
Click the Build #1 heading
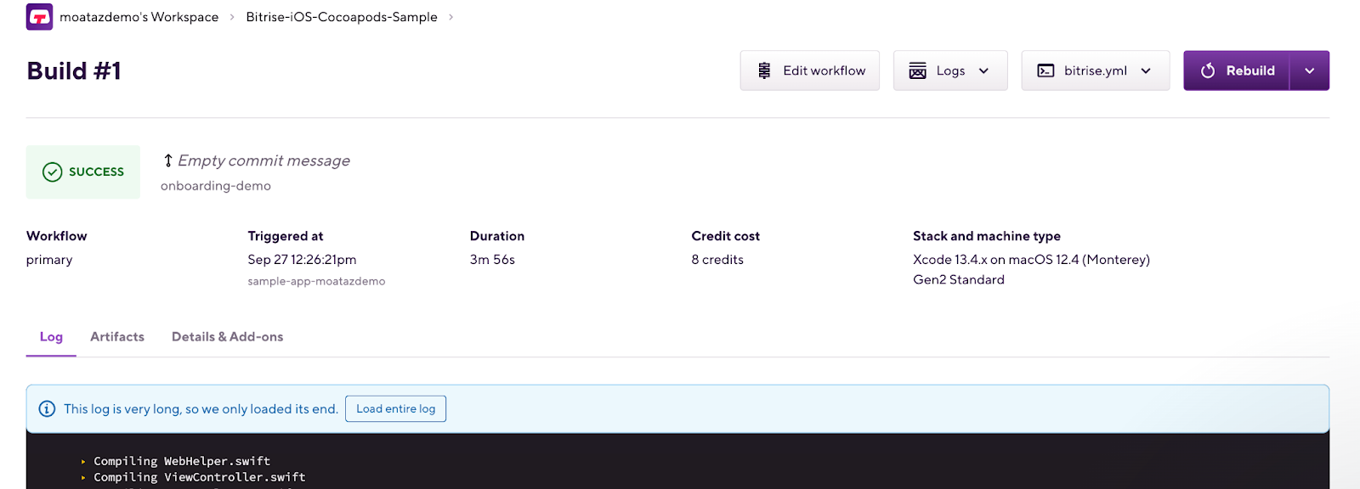click(x=74, y=70)
